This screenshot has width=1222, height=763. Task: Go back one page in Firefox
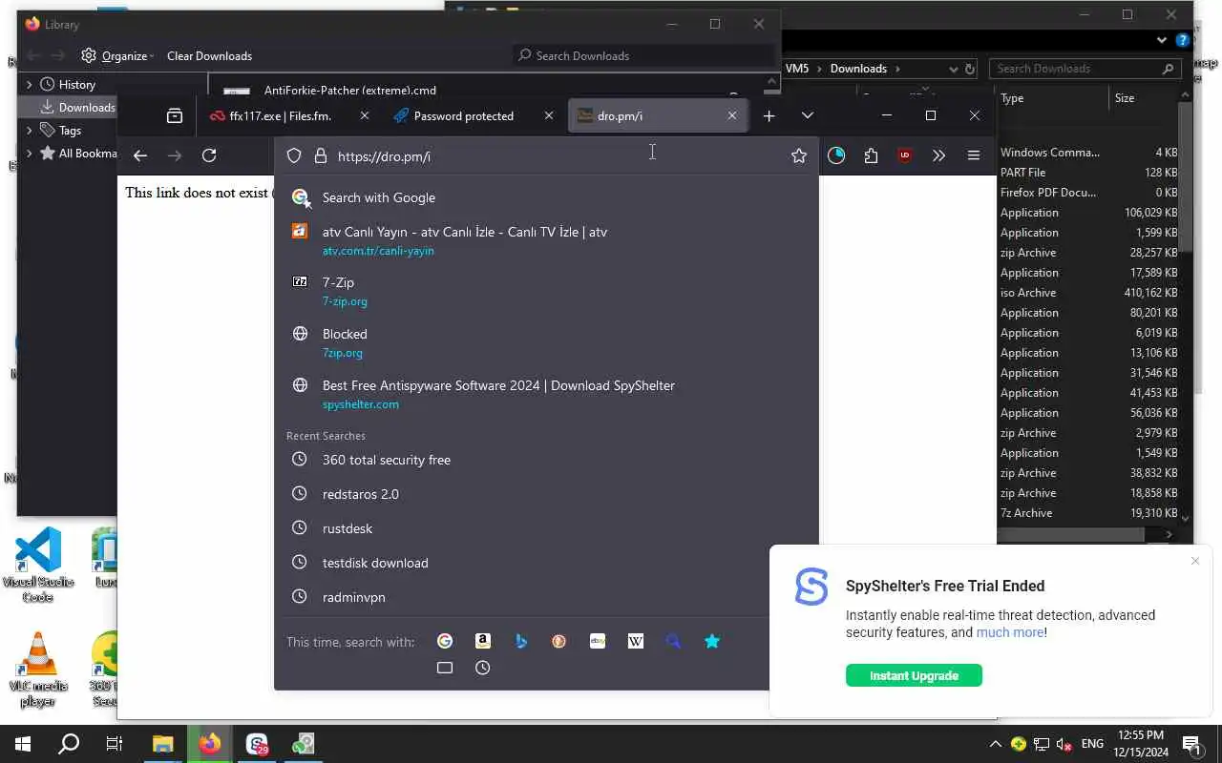point(140,155)
